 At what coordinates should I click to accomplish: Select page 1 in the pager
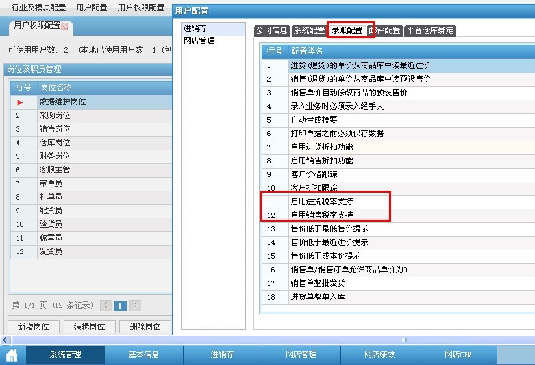click(x=120, y=306)
